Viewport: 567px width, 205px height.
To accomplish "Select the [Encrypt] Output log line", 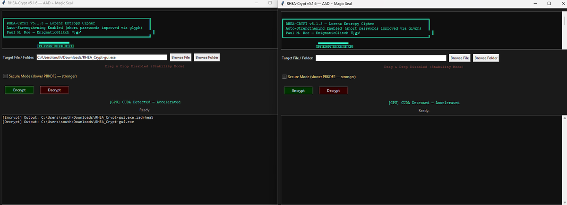I will (x=78, y=117).
